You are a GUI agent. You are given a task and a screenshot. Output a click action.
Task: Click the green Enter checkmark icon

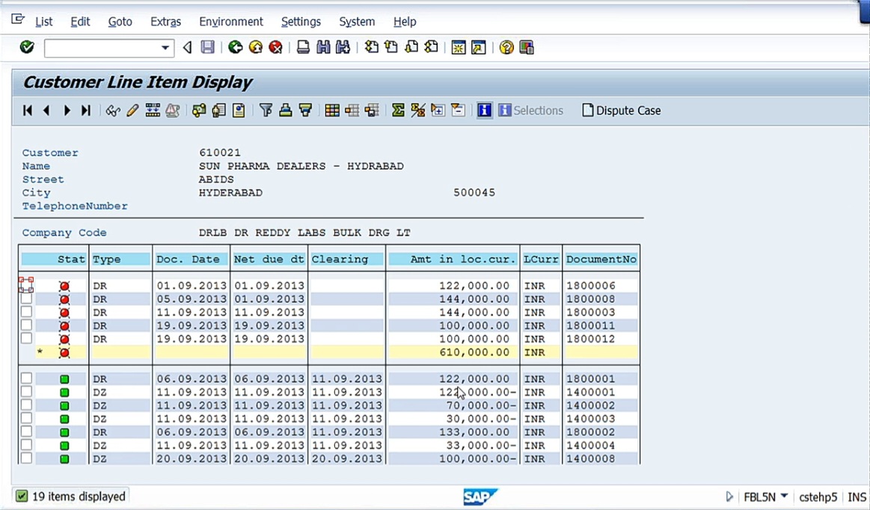click(x=27, y=47)
